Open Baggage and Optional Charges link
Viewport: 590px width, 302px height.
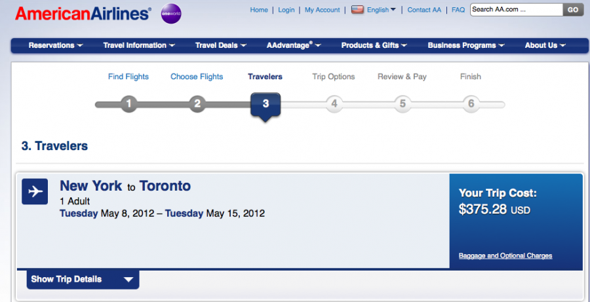pyautogui.click(x=505, y=255)
